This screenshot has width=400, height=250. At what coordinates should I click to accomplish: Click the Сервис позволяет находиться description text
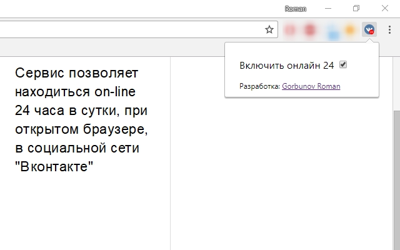(81, 119)
